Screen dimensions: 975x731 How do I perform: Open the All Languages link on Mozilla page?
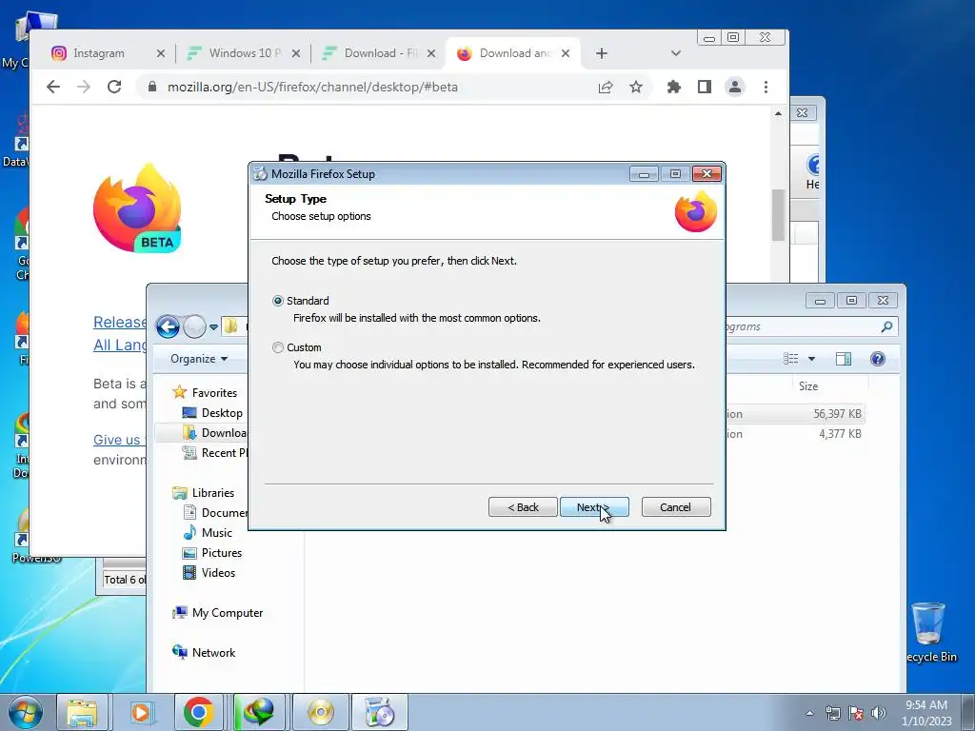120,345
